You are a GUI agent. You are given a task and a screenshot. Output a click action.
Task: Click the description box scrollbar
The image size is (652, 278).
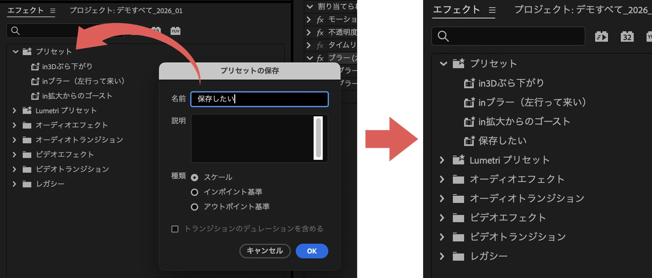click(x=318, y=138)
